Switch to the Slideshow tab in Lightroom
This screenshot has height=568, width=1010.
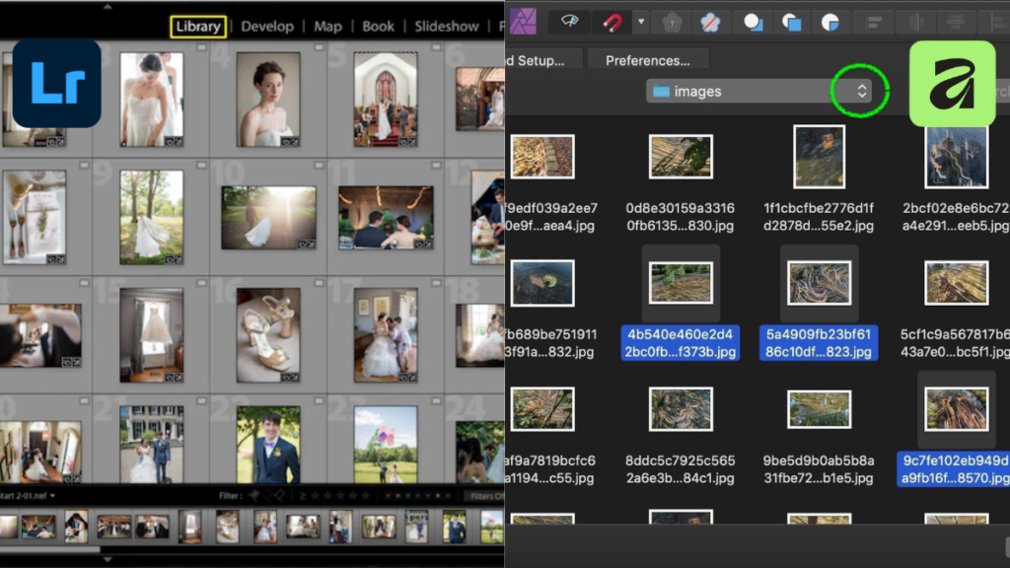point(446,26)
